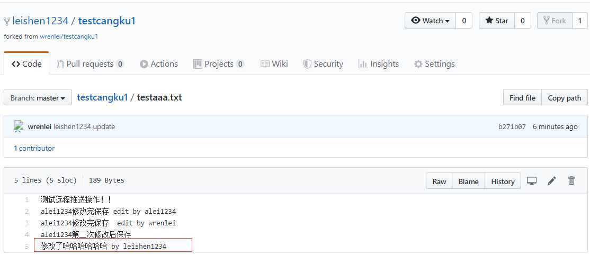Click line number 5
Screen dimensions: 590x255
(x=26, y=247)
